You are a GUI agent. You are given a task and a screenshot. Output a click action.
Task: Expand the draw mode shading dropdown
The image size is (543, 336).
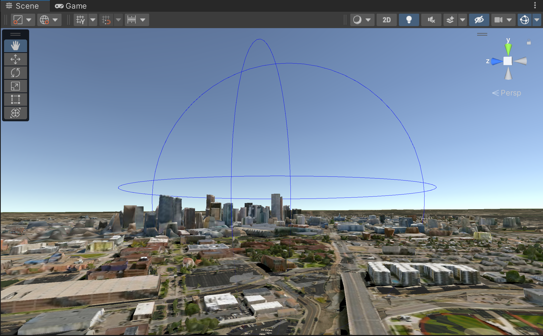tap(368, 20)
